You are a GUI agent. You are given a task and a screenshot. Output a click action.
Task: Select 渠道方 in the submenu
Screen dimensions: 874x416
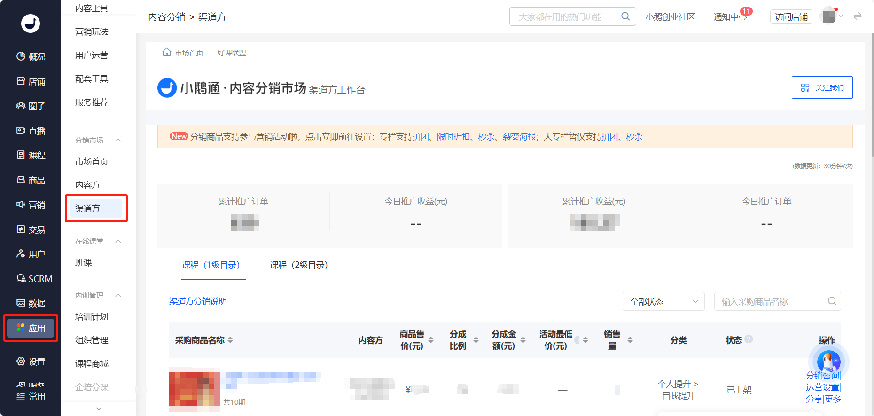pos(96,208)
